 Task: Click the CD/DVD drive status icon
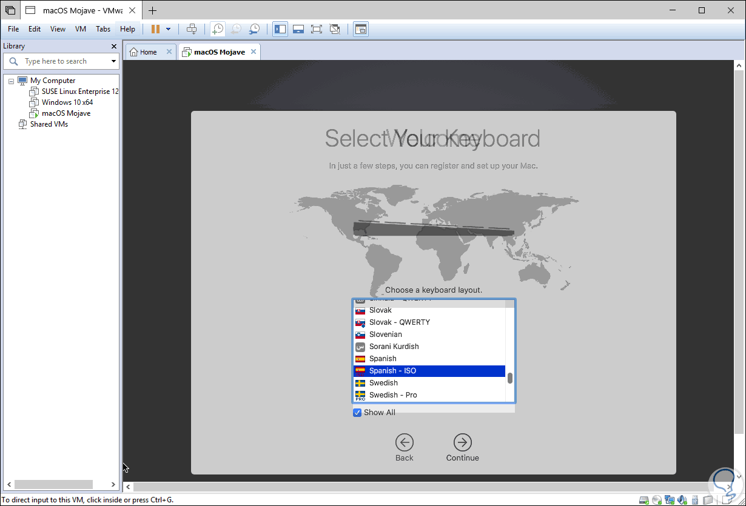[x=657, y=500]
